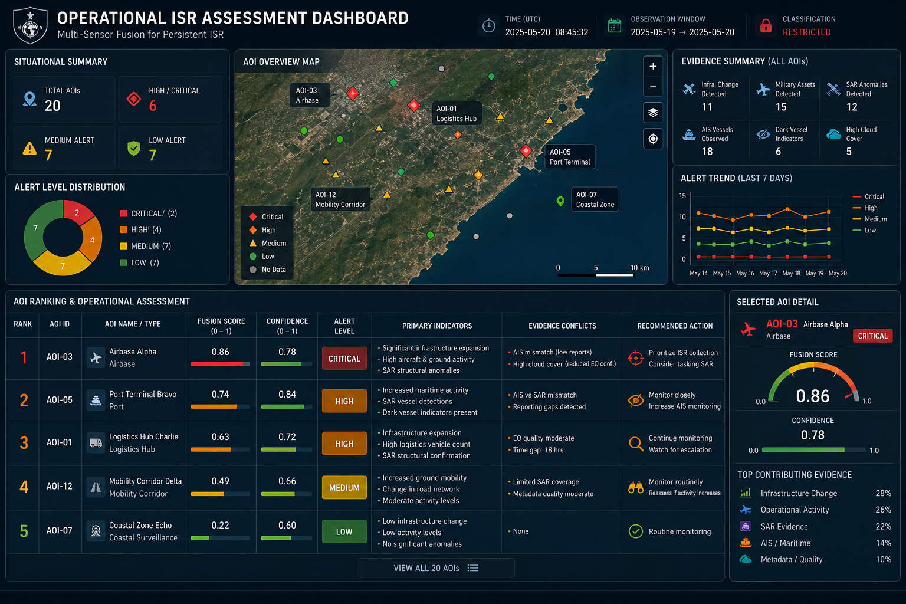Click the Total AOIs location pin icon
The width and height of the screenshot is (906, 604).
point(29,99)
